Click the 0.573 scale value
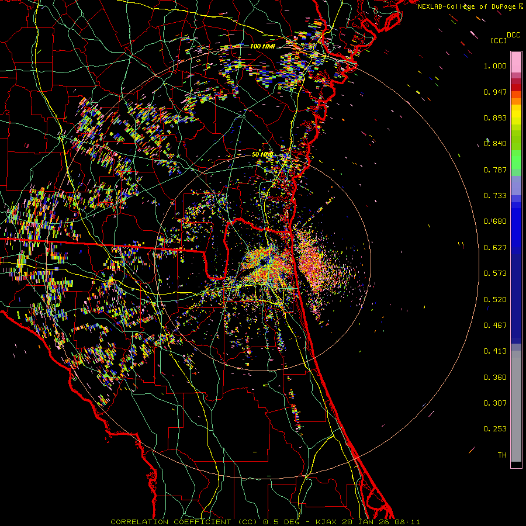Image resolution: width=526 pixels, height=526 pixels. [495, 274]
